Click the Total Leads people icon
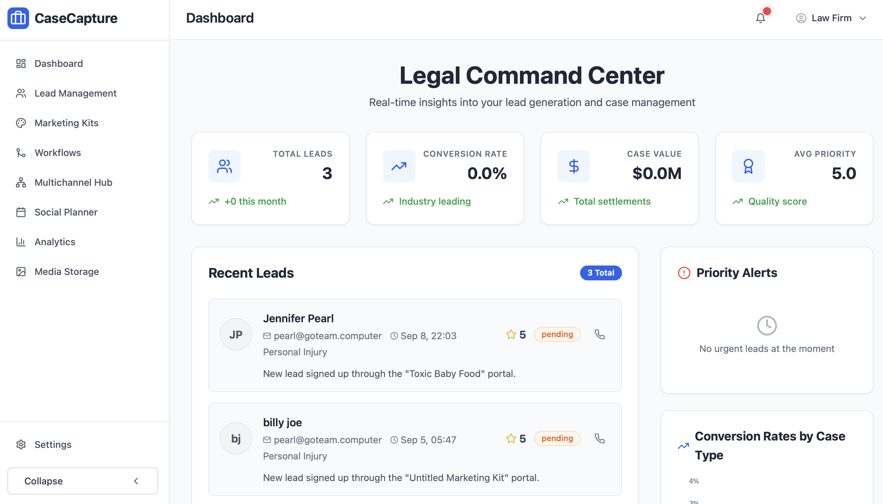The height and width of the screenshot is (504, 883). point(224,166)
